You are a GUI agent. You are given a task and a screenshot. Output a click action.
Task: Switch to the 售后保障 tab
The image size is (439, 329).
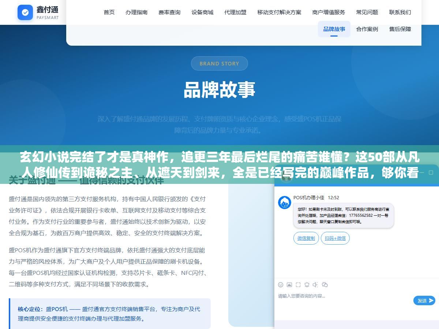click(x=400, y=29)
